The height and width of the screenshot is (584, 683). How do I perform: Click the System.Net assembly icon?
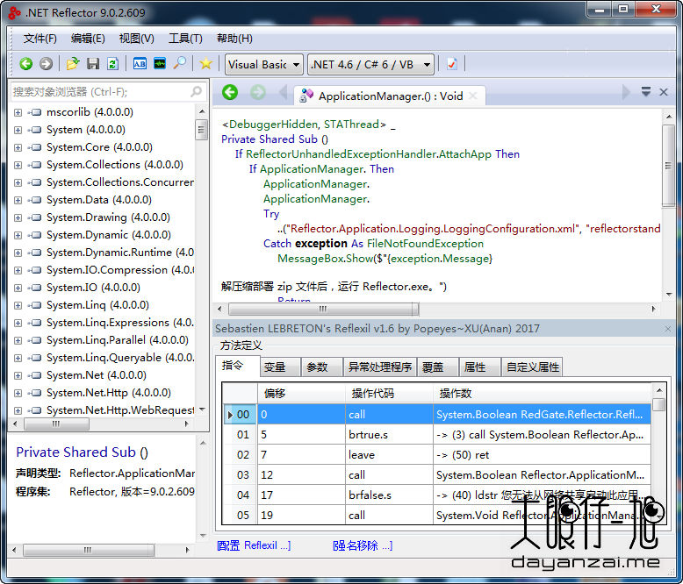[35, 375]
